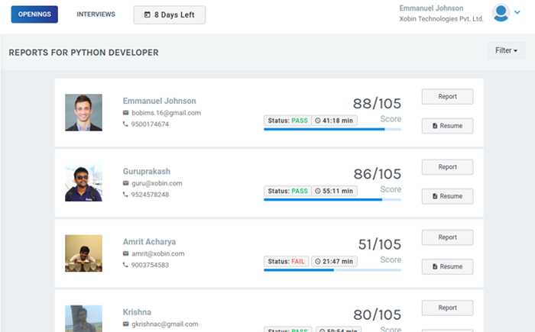Click the 51/105 score value

click(380, 244)
